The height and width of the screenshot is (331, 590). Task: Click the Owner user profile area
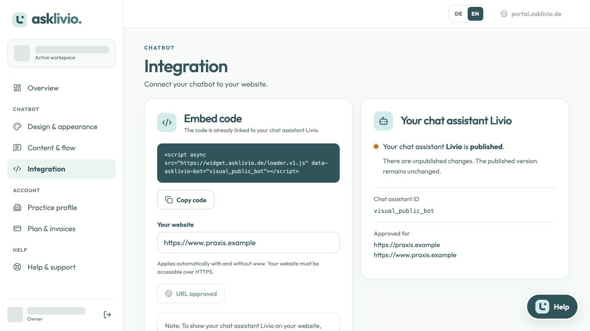click(x=47, y=314)
